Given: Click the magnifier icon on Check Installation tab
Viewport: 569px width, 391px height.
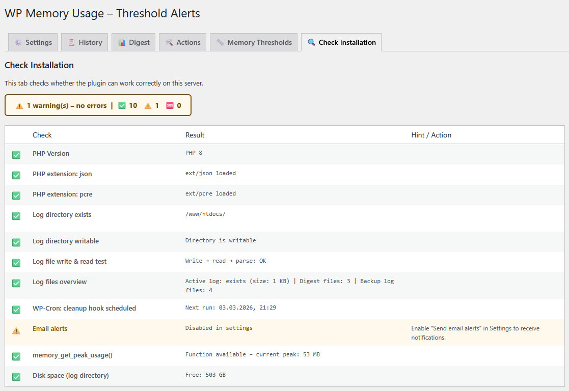Looking at the screenshot, I should [x=311, y=42].
